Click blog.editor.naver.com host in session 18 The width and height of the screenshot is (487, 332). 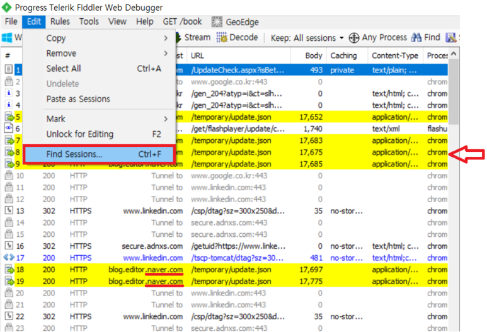146,270
